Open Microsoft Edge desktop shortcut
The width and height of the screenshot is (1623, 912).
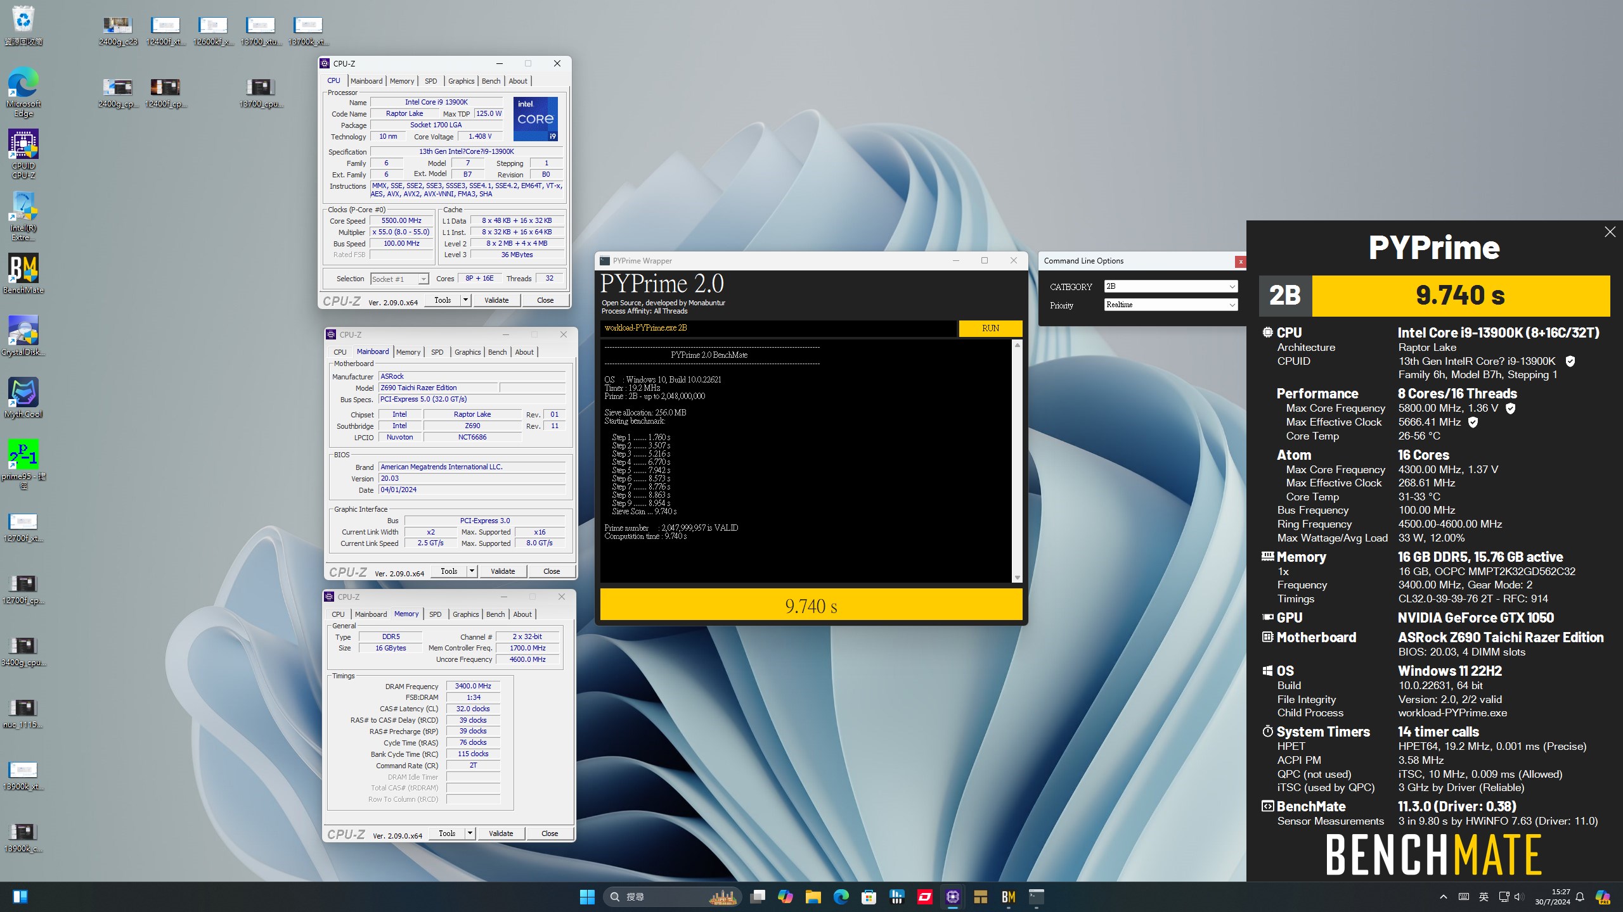tap(23, 92)
